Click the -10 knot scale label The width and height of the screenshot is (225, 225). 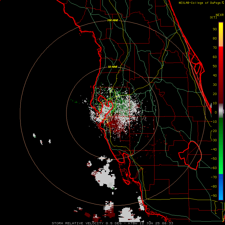pos(214,122)
